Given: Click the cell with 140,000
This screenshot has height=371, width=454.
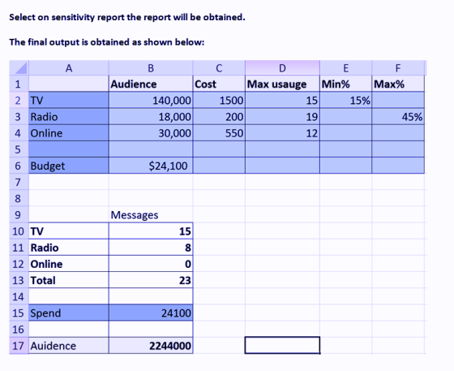Looking at the screenshot, I should 151,101.
